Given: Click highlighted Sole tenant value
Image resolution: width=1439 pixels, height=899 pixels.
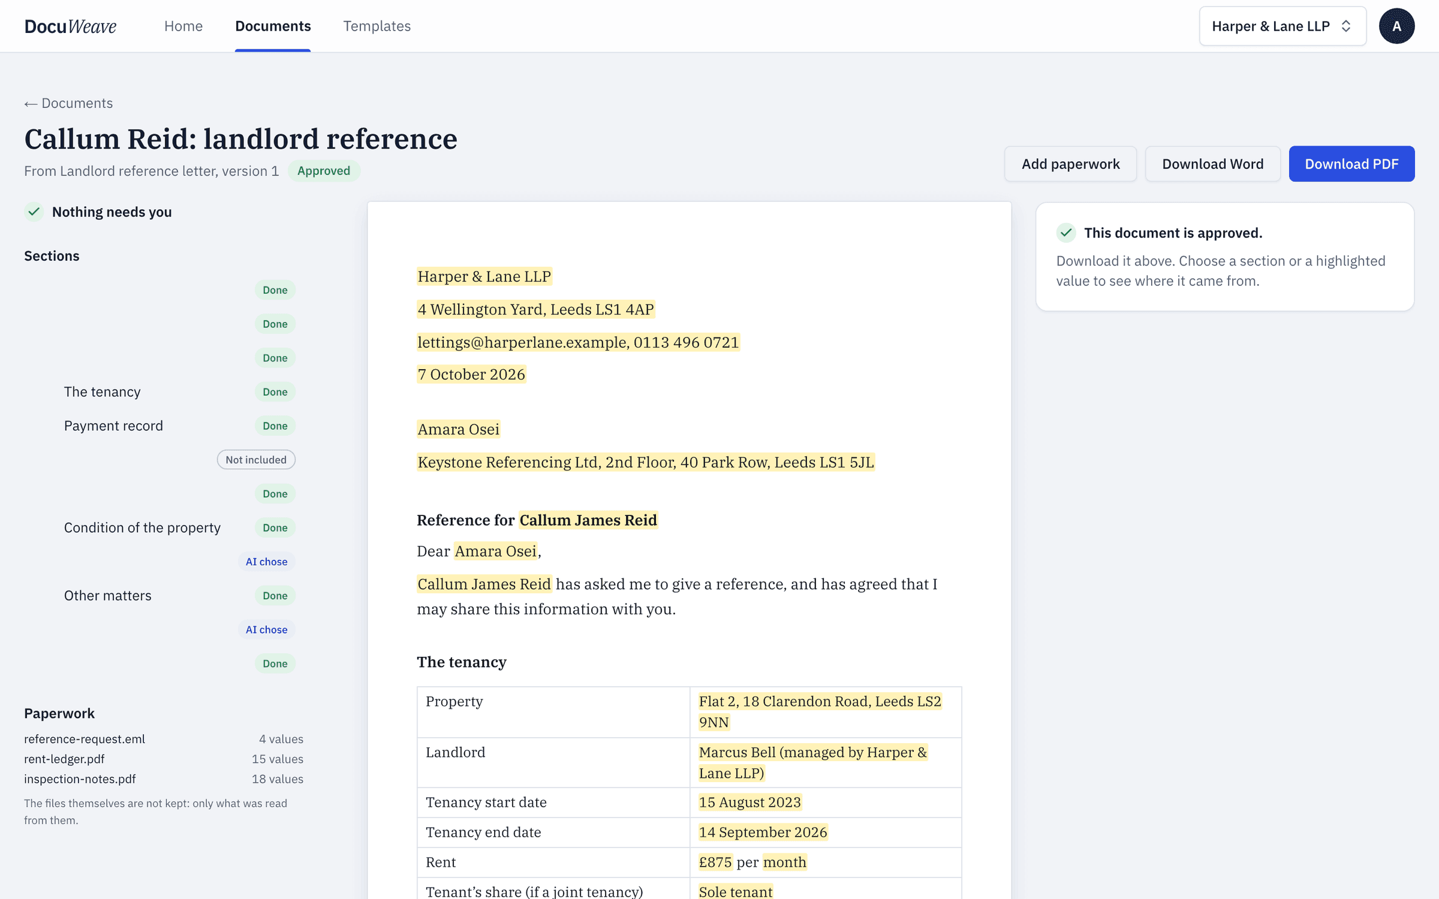Looking at the screenshot, I should tap(736, 892).
